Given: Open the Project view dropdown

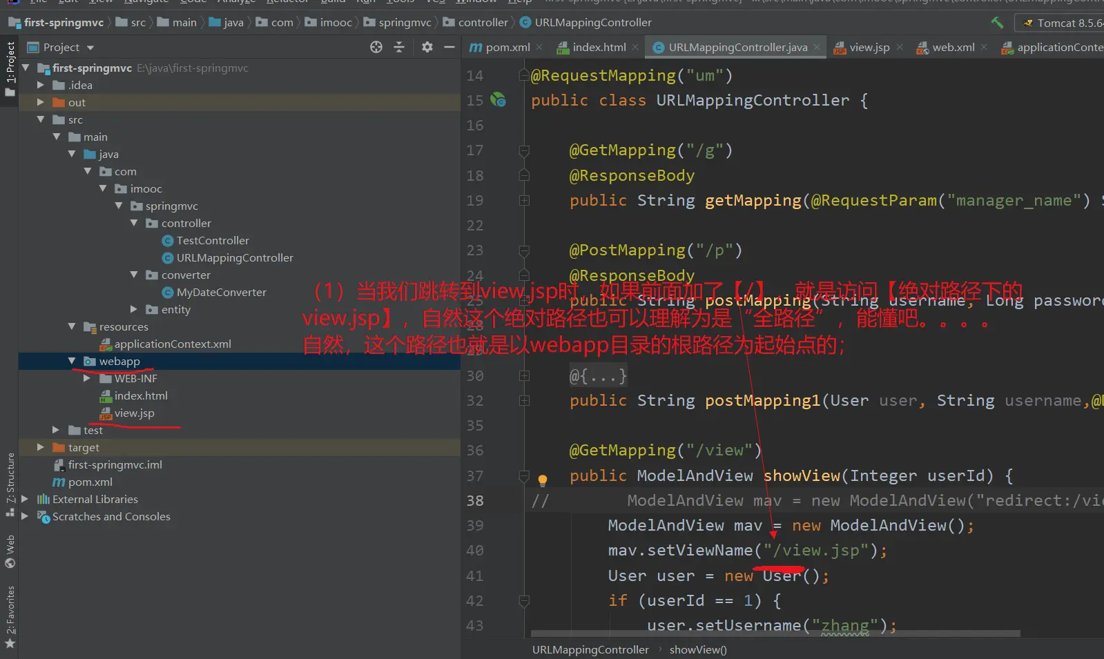Looking at the screenshot, I should point(90,48).
